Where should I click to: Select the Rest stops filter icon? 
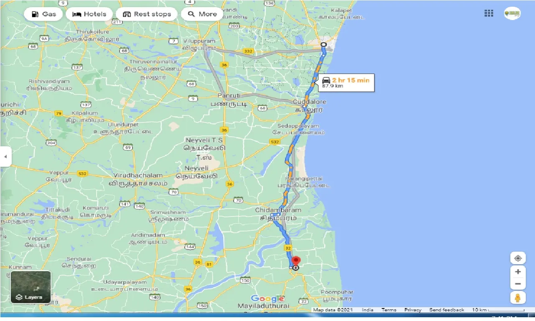click(x=127, y=14)
